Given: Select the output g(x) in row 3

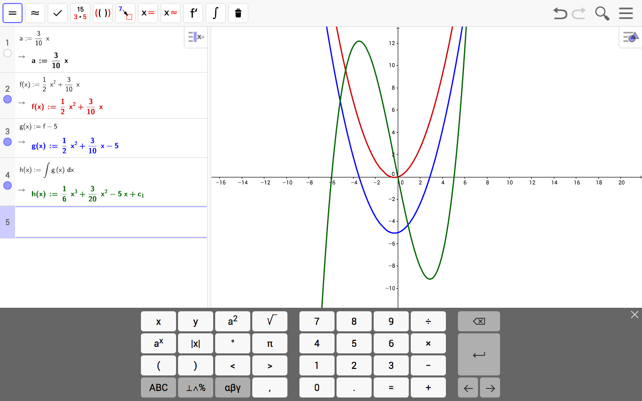Looking at the screenshot, I should point(75,146).
